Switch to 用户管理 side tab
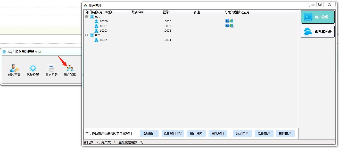The height and width of the screenshot is (149, 339). (317, 17)
